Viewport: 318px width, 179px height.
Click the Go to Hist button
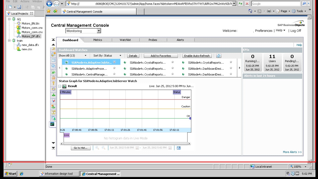point(81,148)
